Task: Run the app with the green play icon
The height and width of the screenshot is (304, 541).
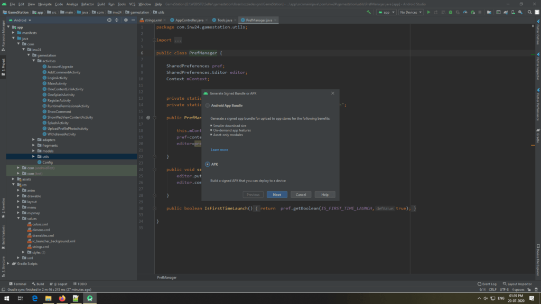Action: tap(428, 13)
